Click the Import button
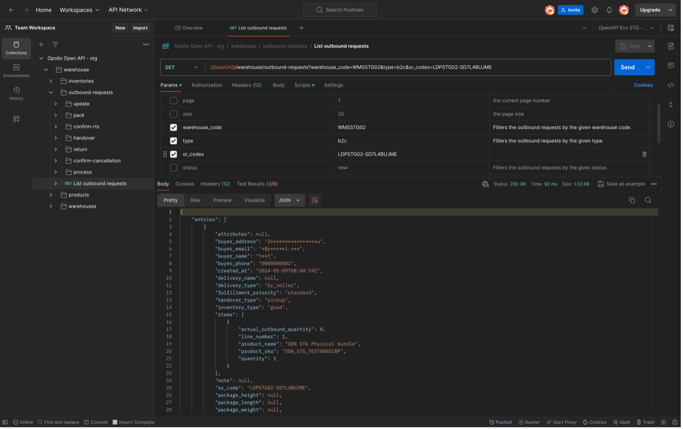The image size is (683, 429). (141, 28)
